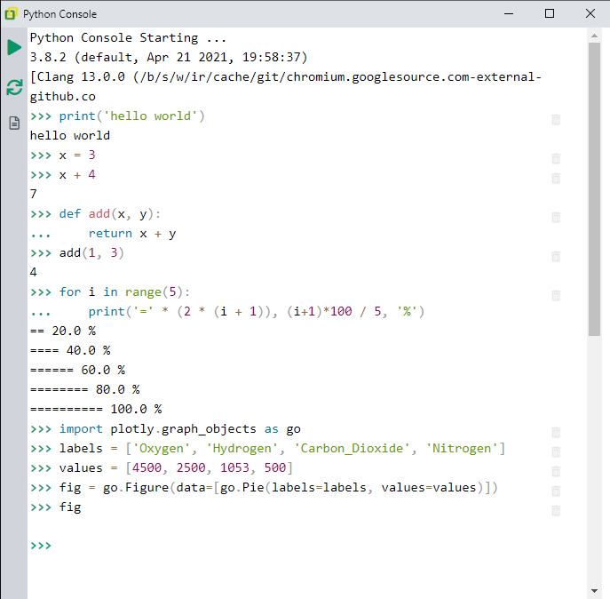Delete the 'def add(x, y)' entry via trash icon
The height and width of the screenshot is (599, 610).
point(556,217)
